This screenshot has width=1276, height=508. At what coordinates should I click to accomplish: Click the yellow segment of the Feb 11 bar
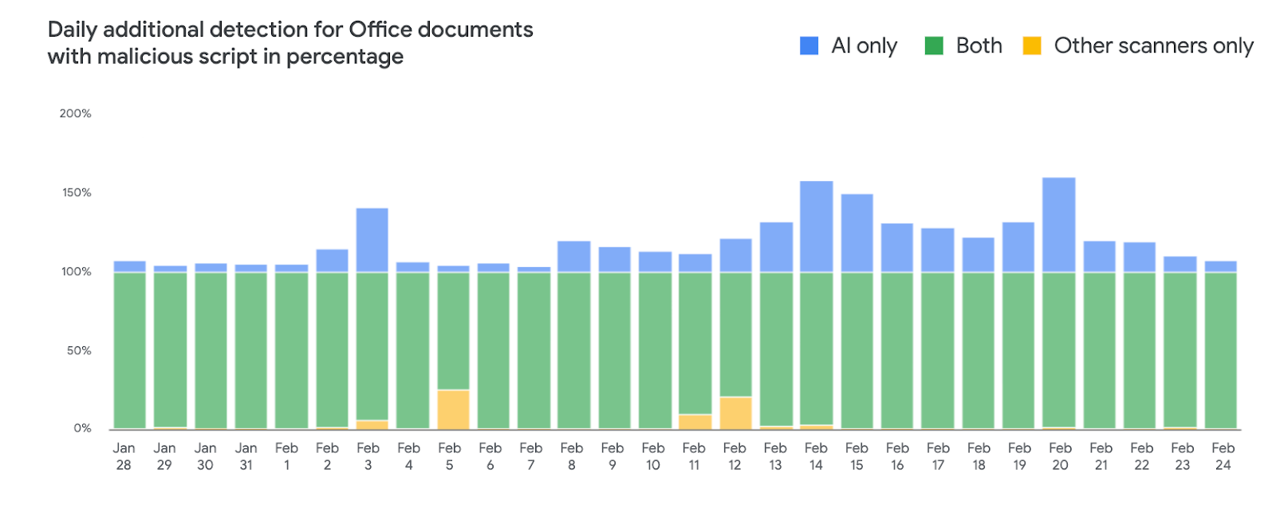[x=695, y=422]
